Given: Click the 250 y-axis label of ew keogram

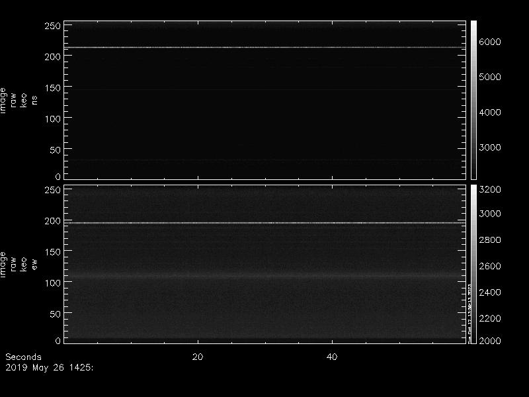Looking at the screenshot, I should (53, 190).
